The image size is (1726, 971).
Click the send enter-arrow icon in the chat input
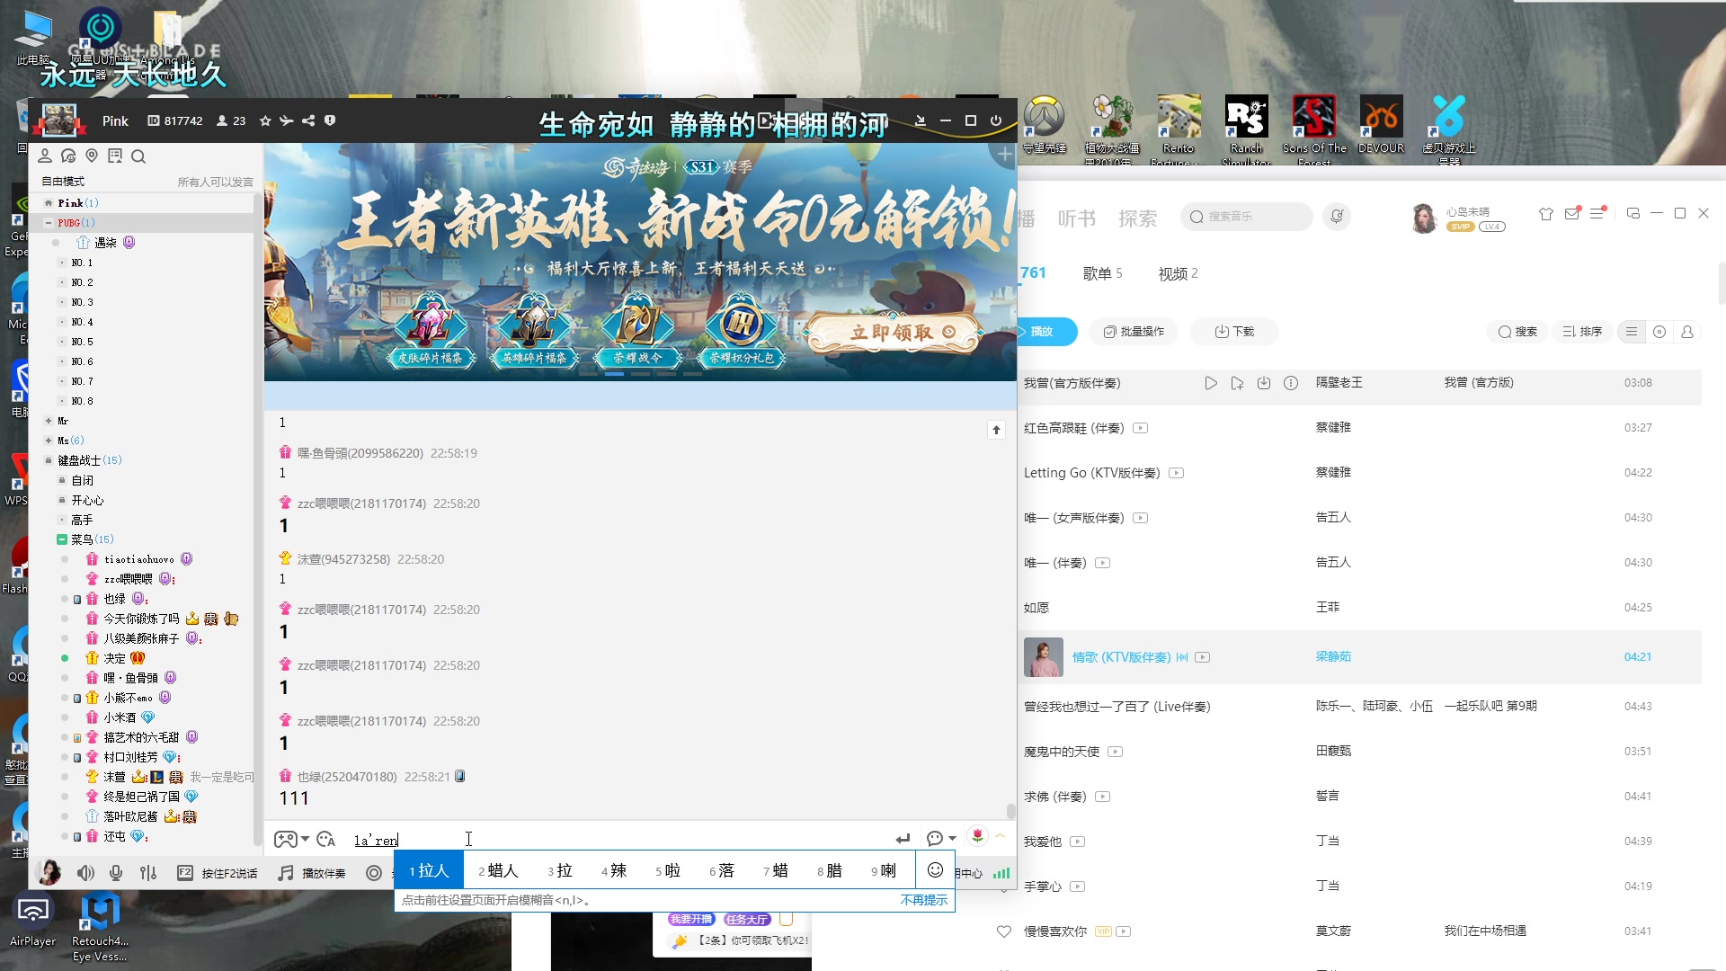[903, 839]
